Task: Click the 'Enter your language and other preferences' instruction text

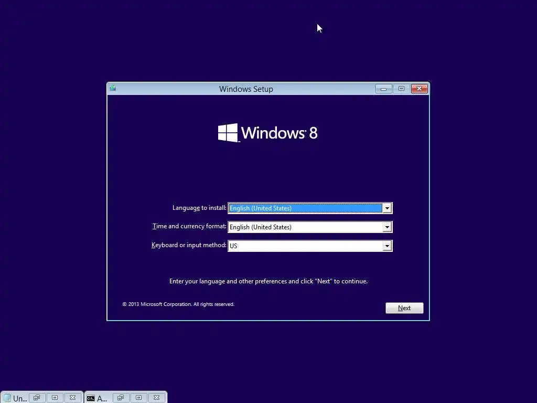Action: tap(268, 281)
